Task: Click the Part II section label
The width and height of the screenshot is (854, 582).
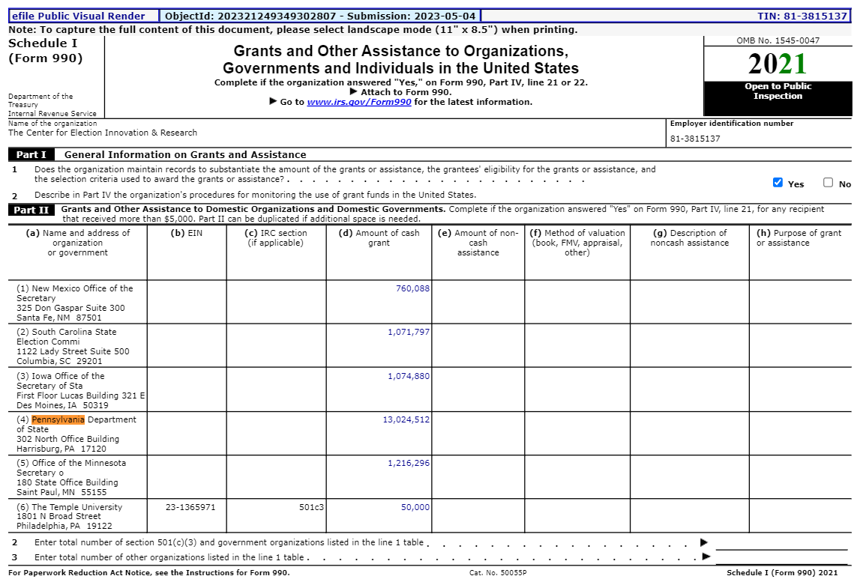Action: (31, 210)
